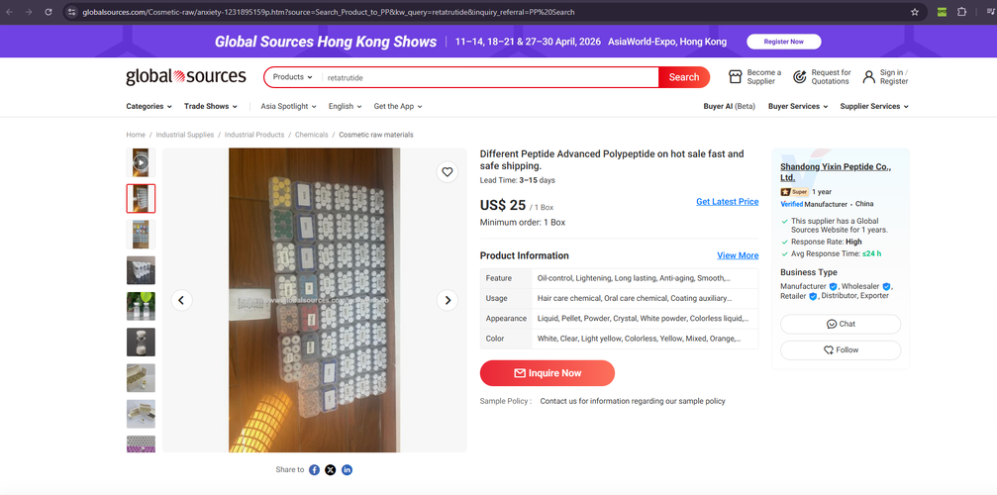Open the Categories dropdown menu
Screen dimensions: 997x495
[149, 106]
